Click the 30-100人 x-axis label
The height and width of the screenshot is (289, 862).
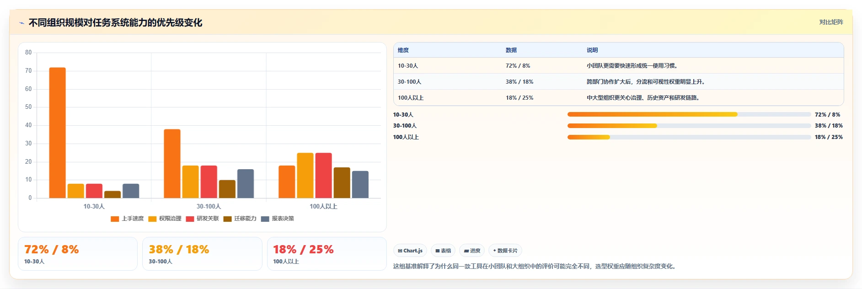coord(209,206)
